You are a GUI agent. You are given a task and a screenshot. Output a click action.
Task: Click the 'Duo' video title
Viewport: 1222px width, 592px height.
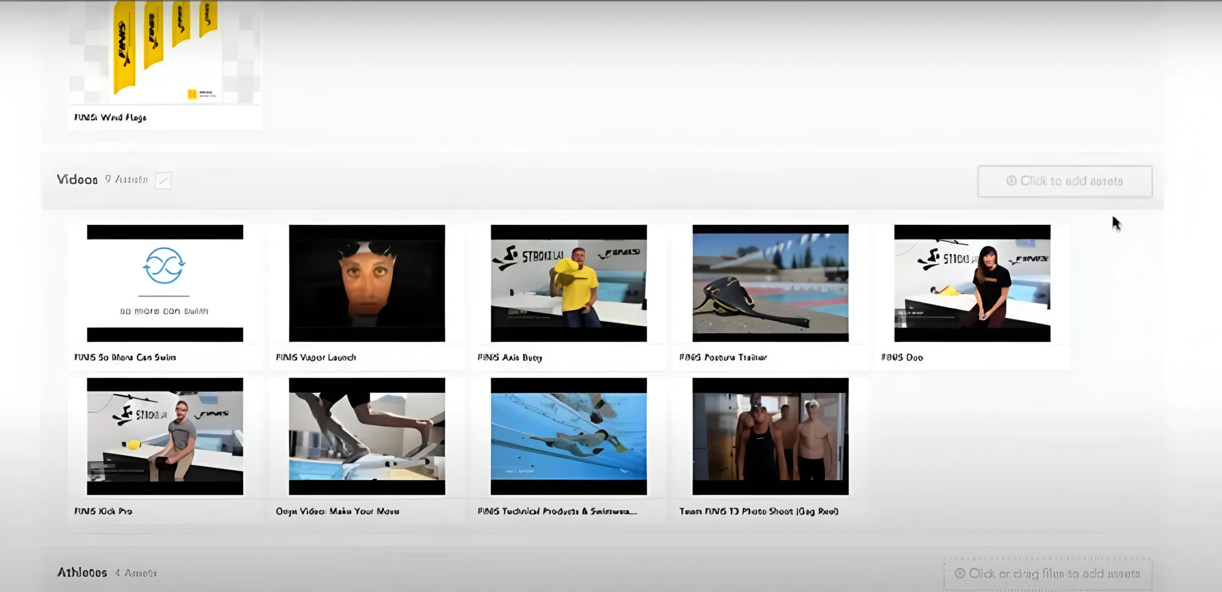[x=902, y=357]
